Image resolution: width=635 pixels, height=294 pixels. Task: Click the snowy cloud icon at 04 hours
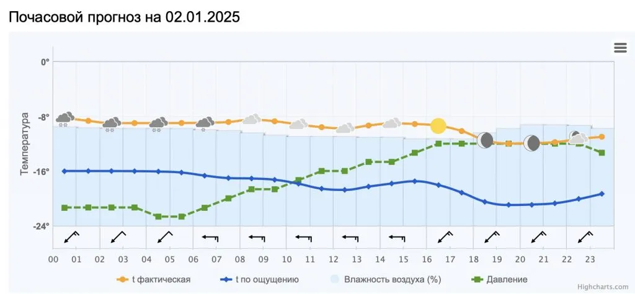pos(158,123)
